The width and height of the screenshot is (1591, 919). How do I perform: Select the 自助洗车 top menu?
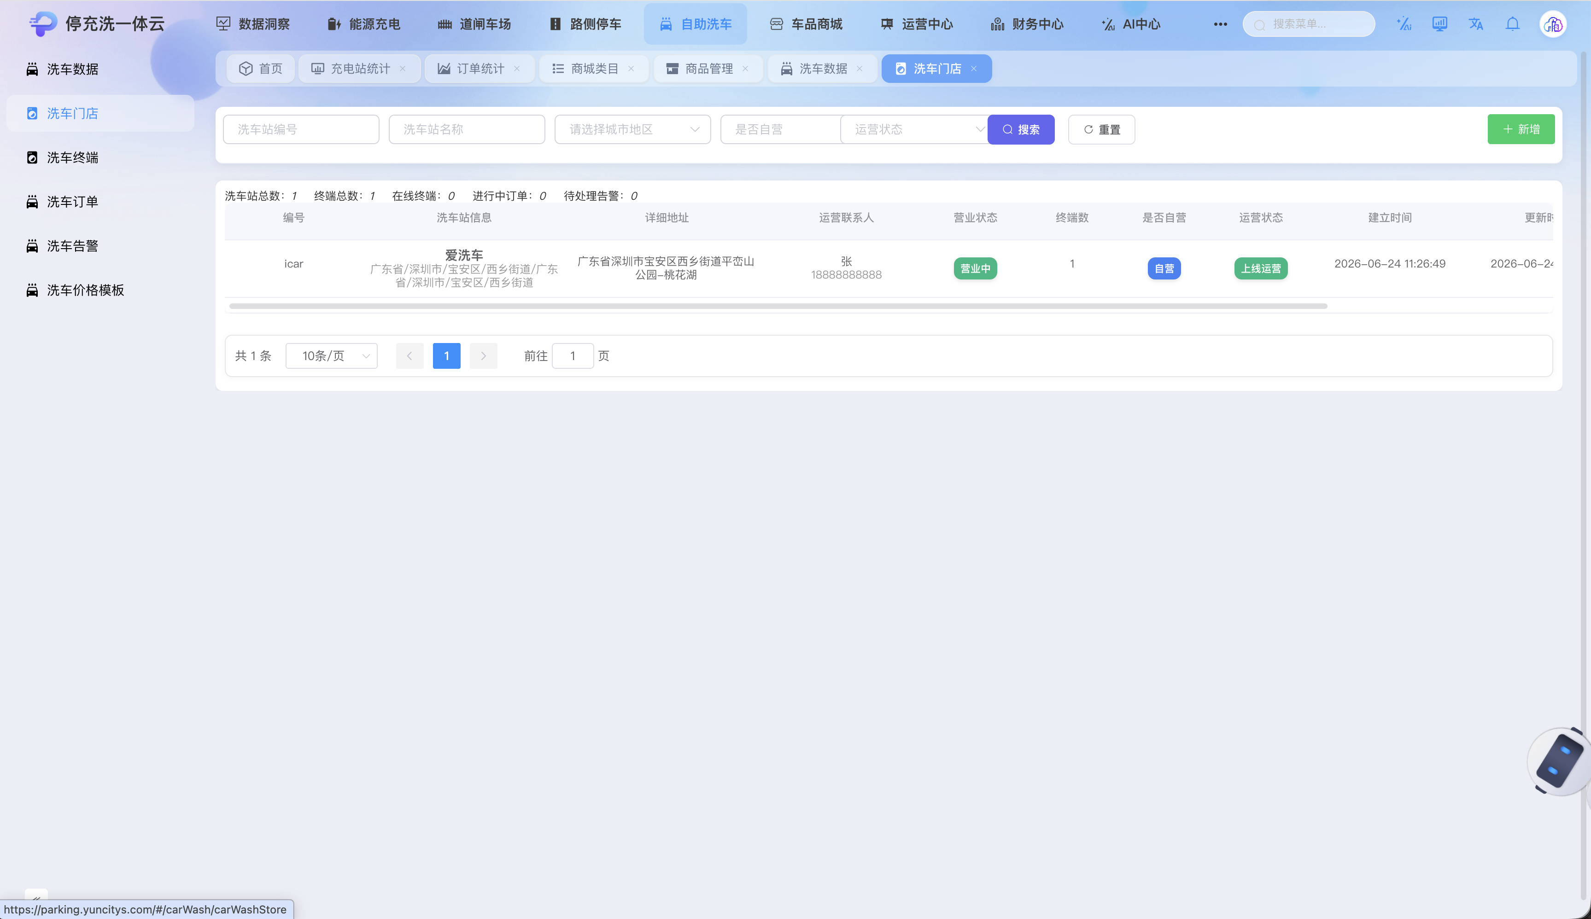point(695,24)
